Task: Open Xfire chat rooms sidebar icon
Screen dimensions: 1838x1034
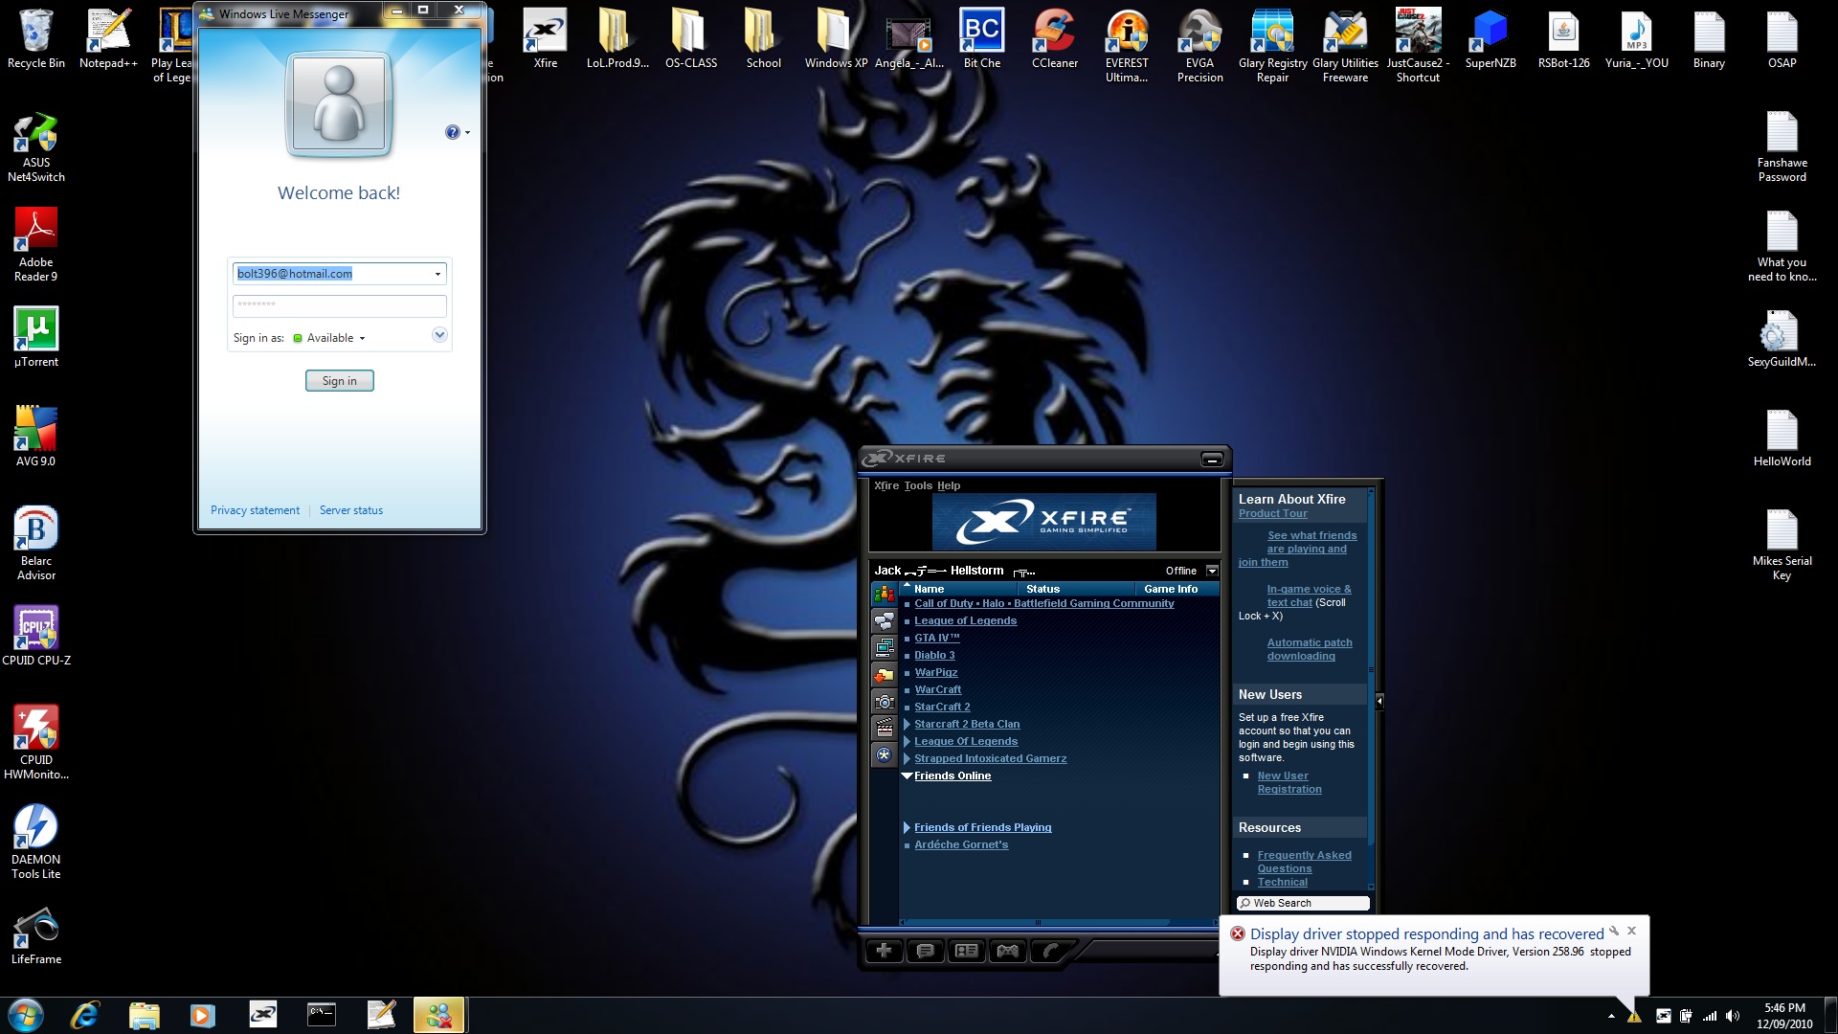Action: point(884,621)
